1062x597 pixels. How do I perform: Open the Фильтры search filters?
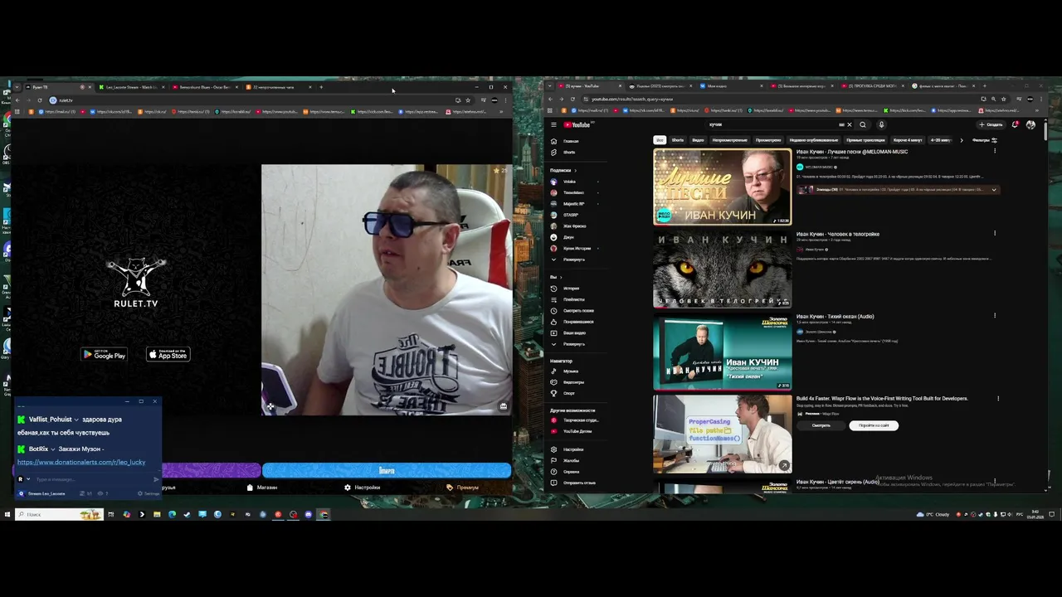tap(983, 140)
